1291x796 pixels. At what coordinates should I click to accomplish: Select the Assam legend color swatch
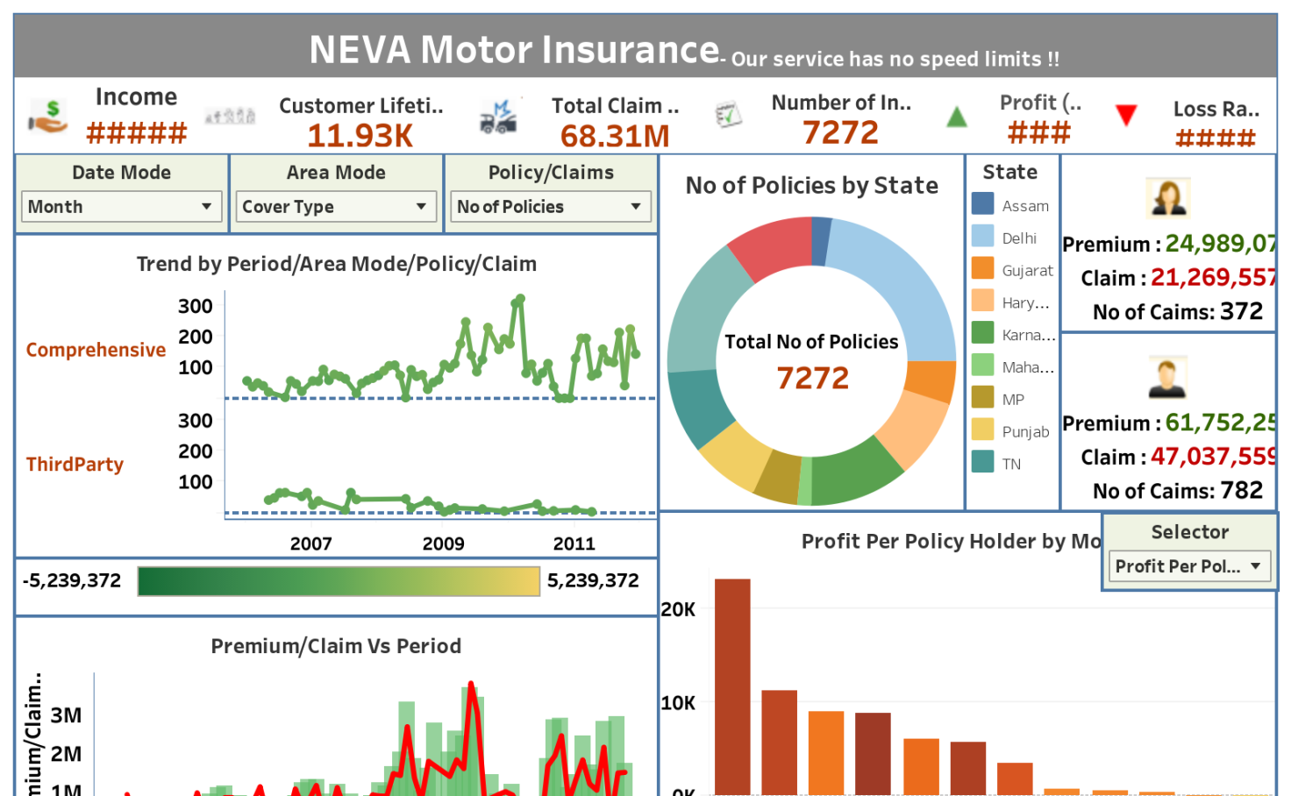click(x=983, y=204)
